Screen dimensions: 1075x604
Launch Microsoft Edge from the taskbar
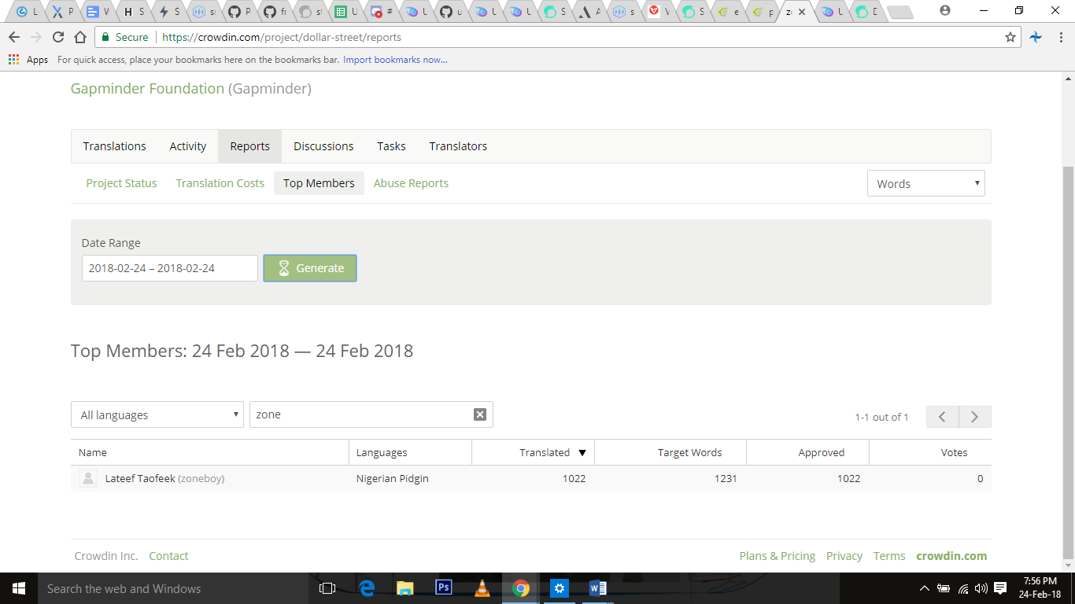(x=367, y=588)
